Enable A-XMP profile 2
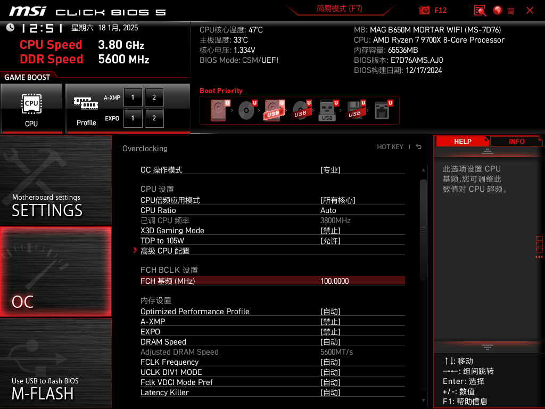 click(x=154, y=97)
